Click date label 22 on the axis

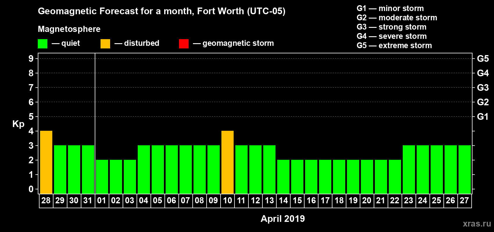click(395, 201)
